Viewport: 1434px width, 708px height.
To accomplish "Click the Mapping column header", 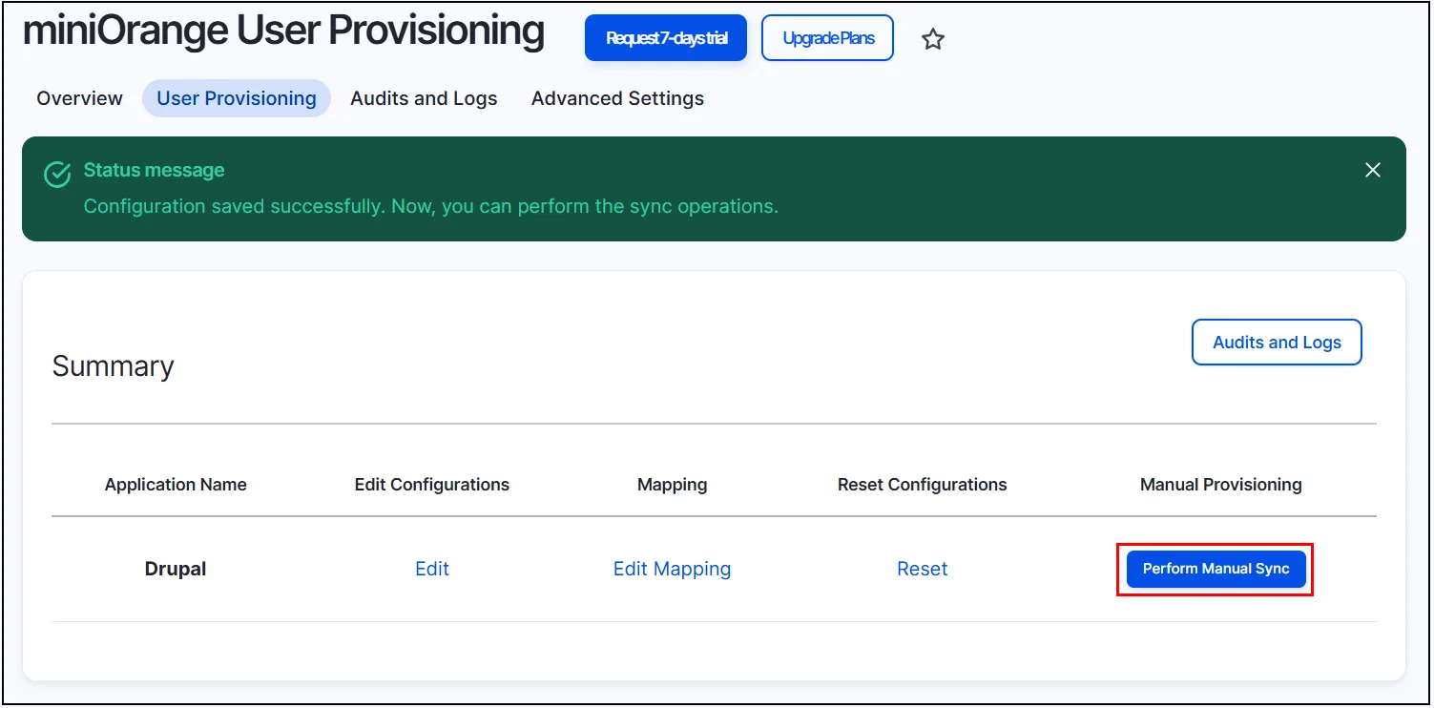I will point(673,485).
